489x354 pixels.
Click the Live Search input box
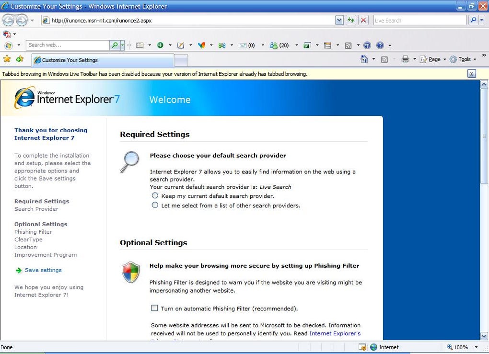pyautogui.click(x=419, y=21)
